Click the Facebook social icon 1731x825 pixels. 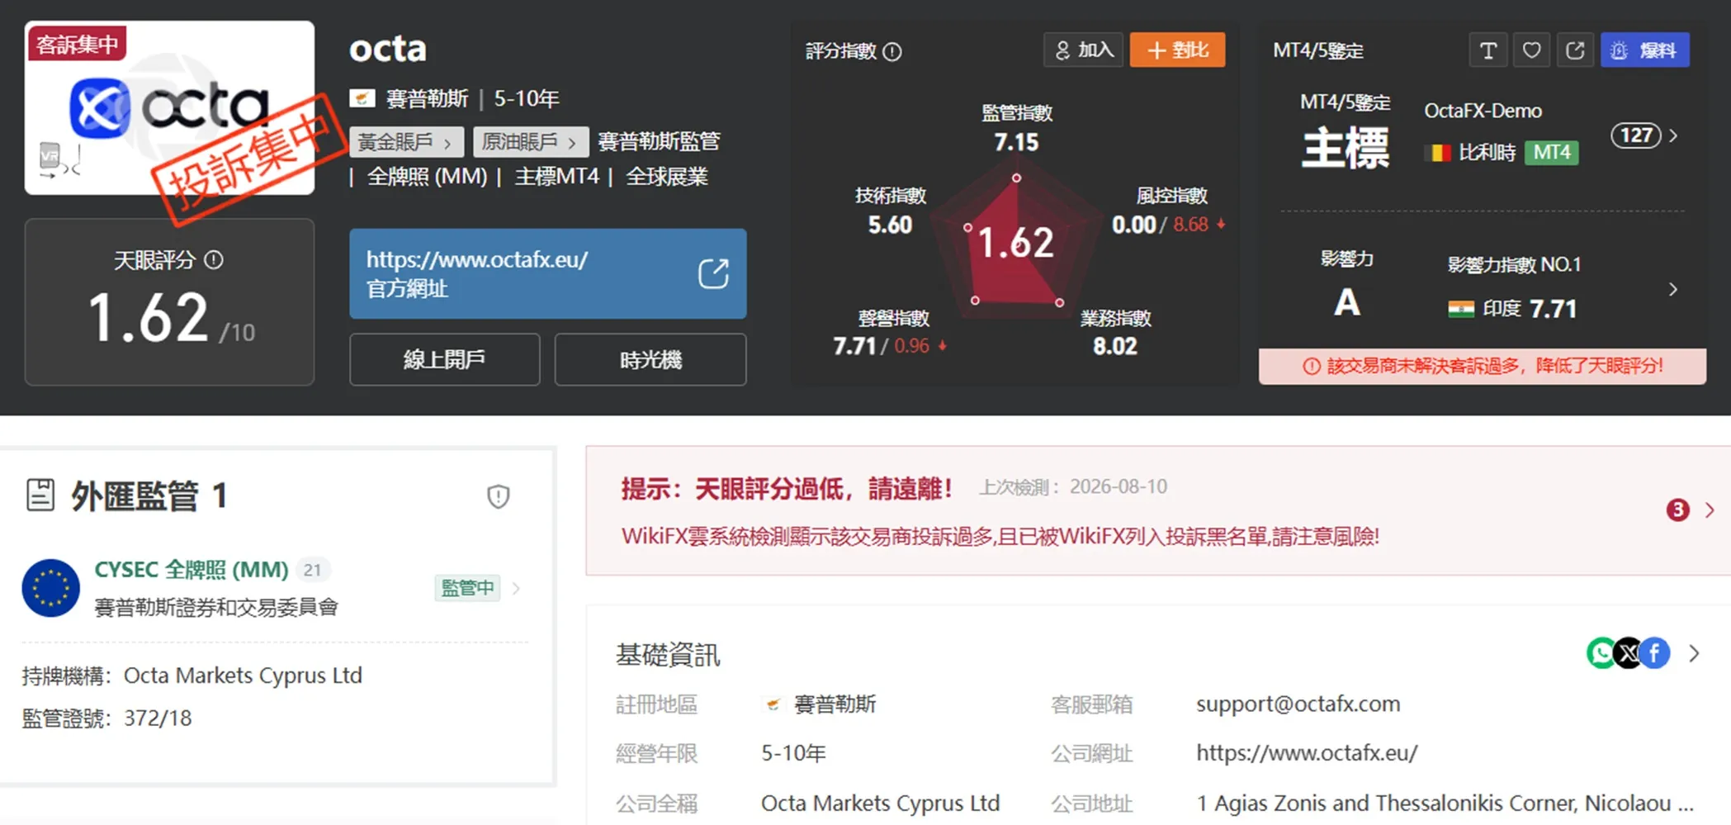tap(1654, 653)
